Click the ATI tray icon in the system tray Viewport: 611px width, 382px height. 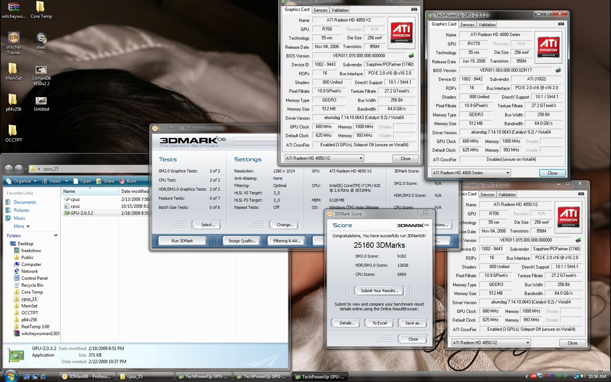[533, 376]
